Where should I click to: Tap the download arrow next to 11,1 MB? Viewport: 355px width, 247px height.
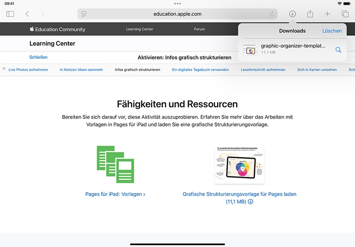[x=251, y=201]
